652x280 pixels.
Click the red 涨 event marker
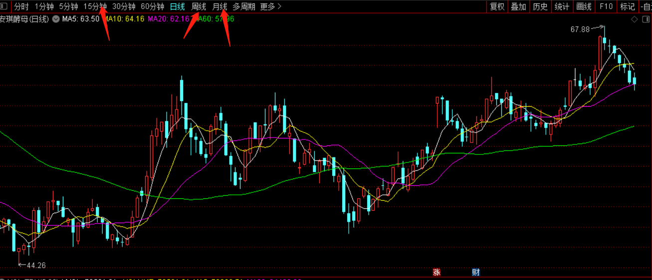click(x=436, y=272)
